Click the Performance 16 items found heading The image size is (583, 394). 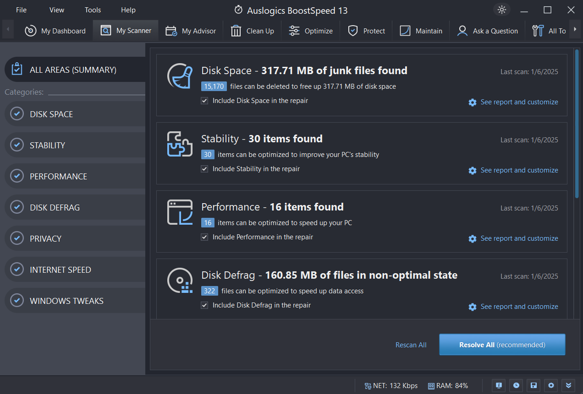pos(272,207)
